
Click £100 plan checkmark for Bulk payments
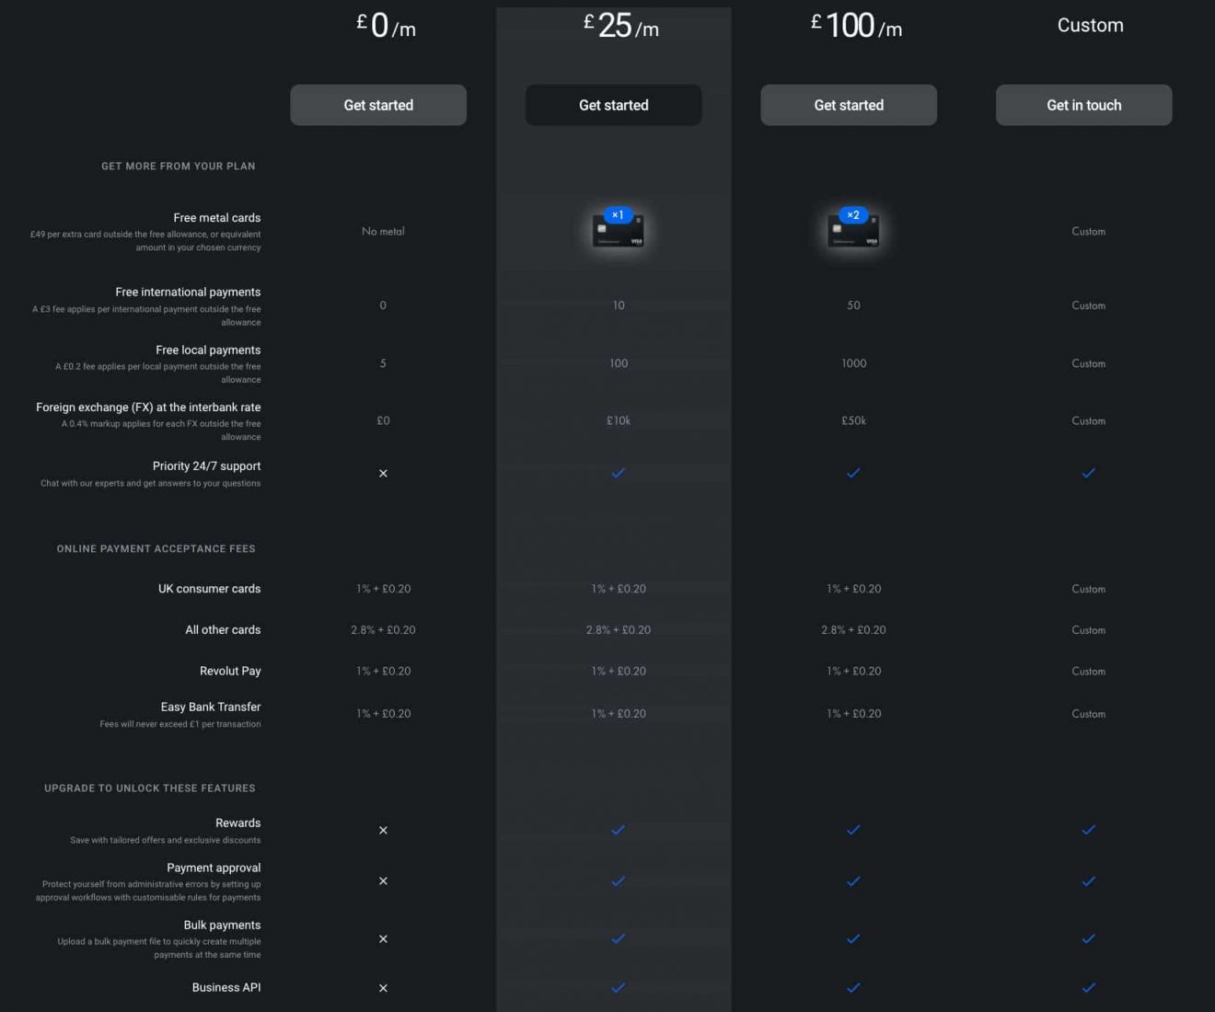853,939
